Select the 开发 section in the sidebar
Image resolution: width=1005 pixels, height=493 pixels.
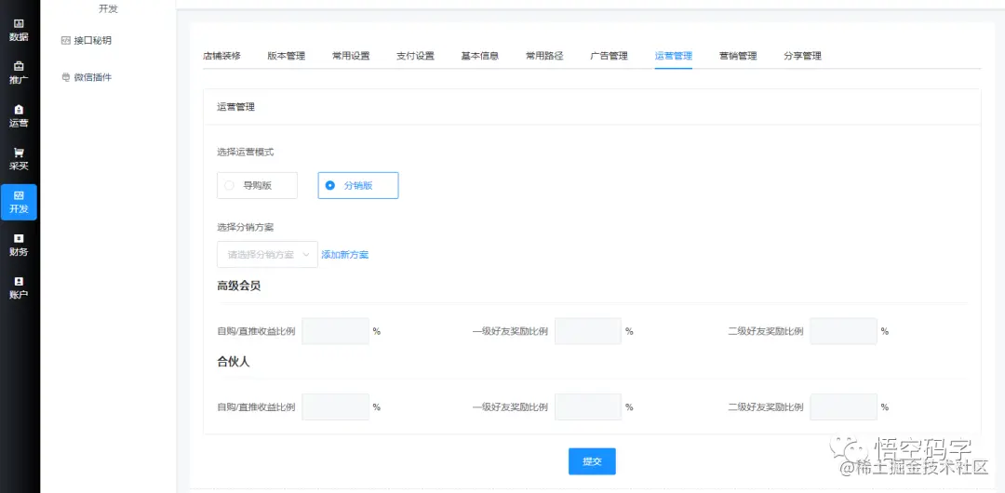(x=19, y=202)
